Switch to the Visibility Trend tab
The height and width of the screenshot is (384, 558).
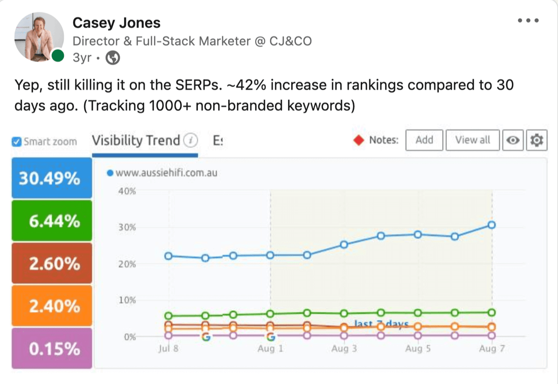point(134,140)
